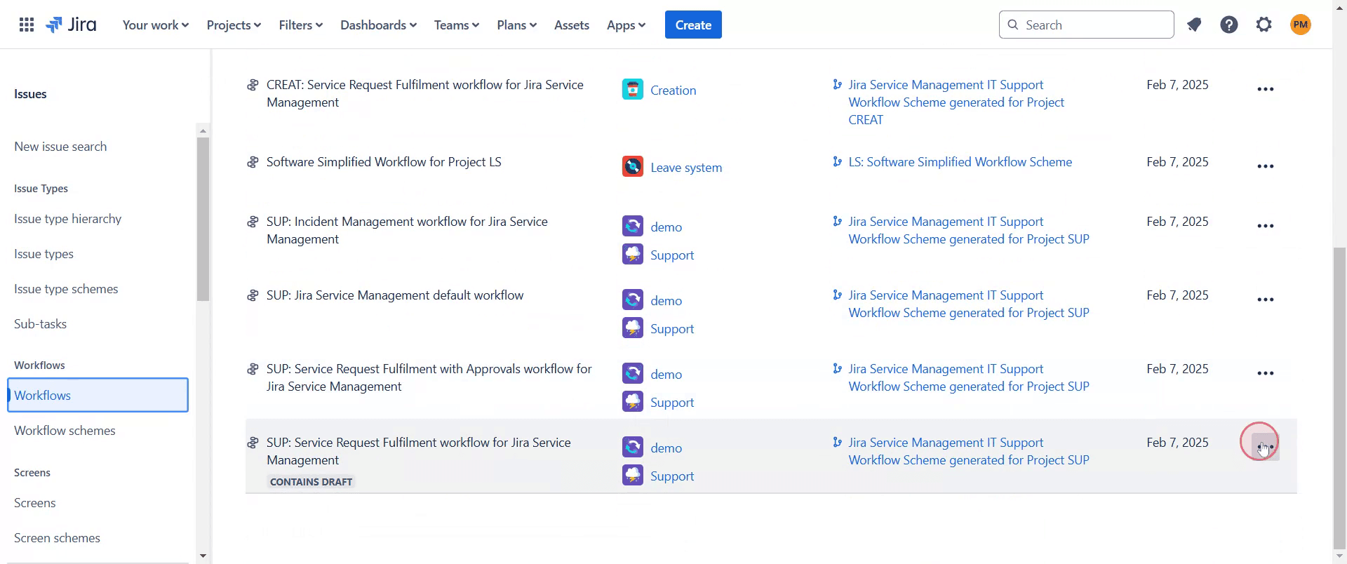Open Issue type hierarchy in sidebar
The width and height of the screenshot is (1347, 564).
67,219
